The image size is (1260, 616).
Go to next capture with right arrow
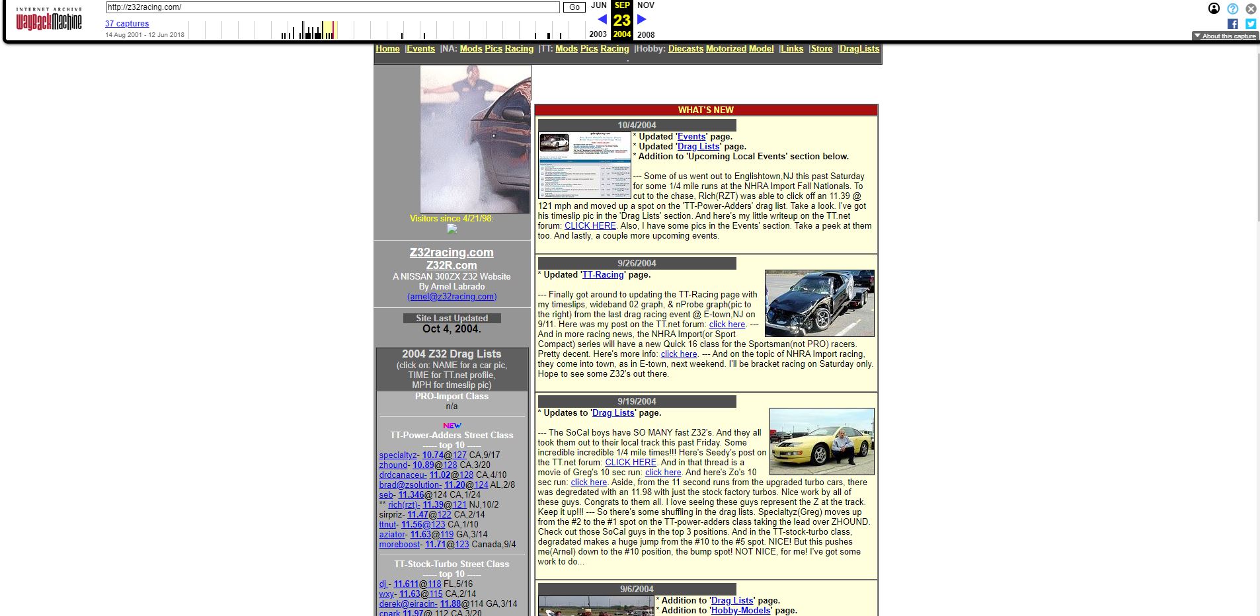641,20
